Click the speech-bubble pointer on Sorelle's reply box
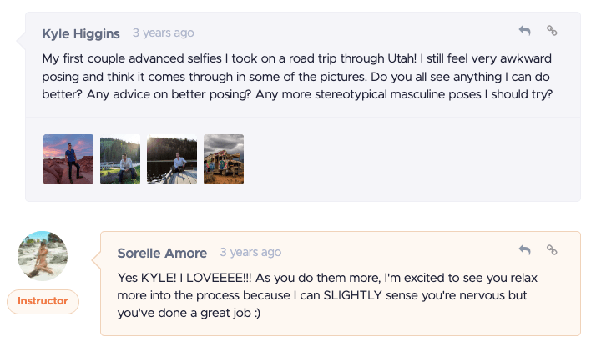This screenshot has width=596, height=352. point(96,260)
